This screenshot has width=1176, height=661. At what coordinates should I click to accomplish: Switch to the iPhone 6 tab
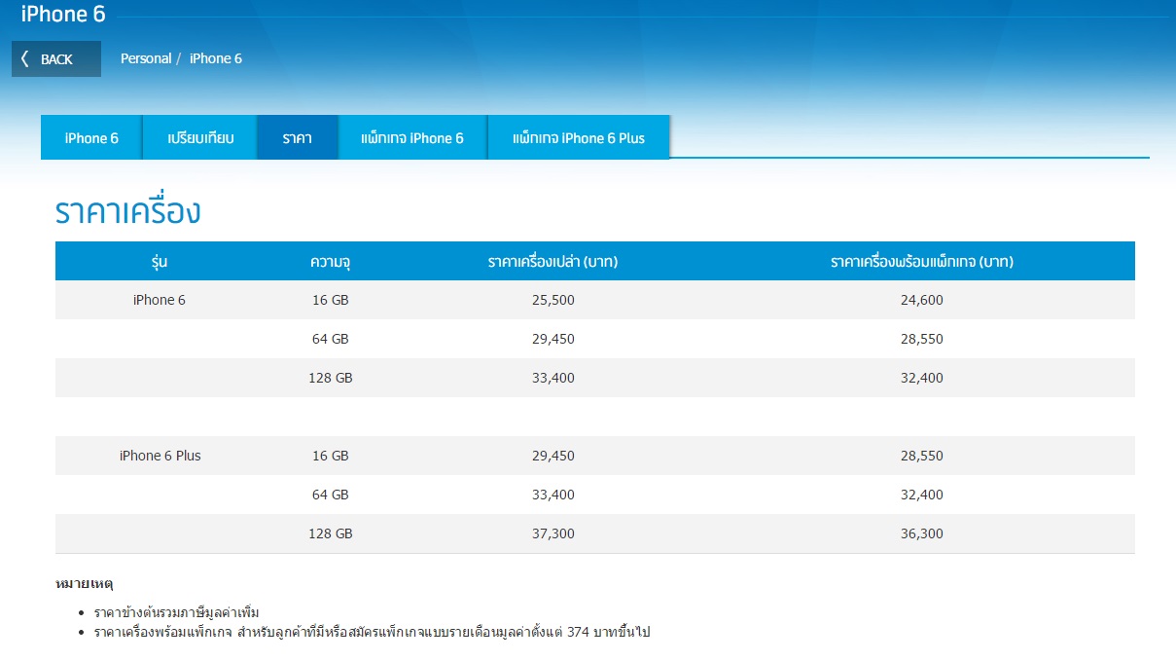pyautogui.click(x=91, y=138)
